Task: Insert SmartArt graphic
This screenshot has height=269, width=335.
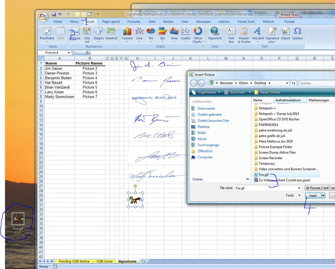Action: (x=111, y=34)
